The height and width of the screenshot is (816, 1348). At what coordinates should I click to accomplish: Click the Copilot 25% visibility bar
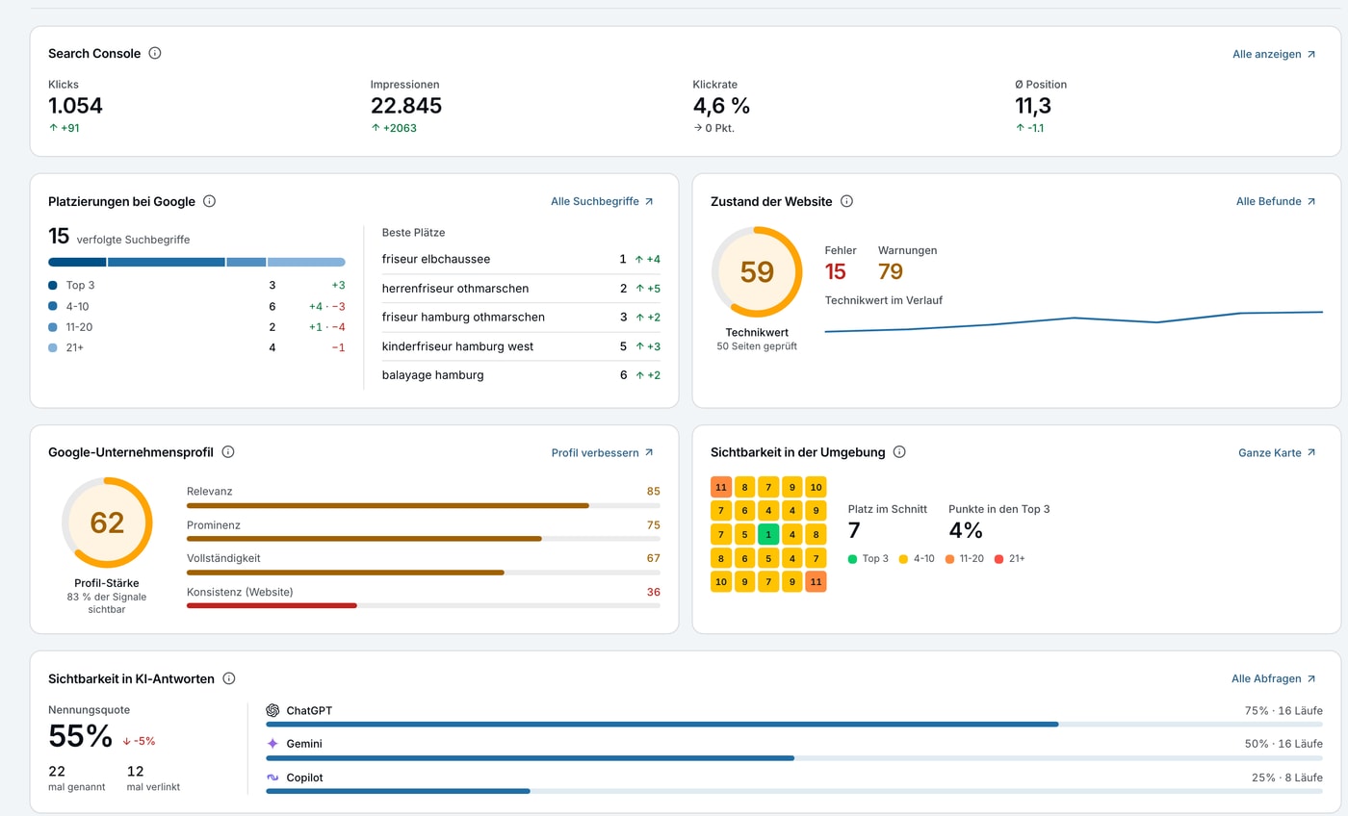coord(794,791)
